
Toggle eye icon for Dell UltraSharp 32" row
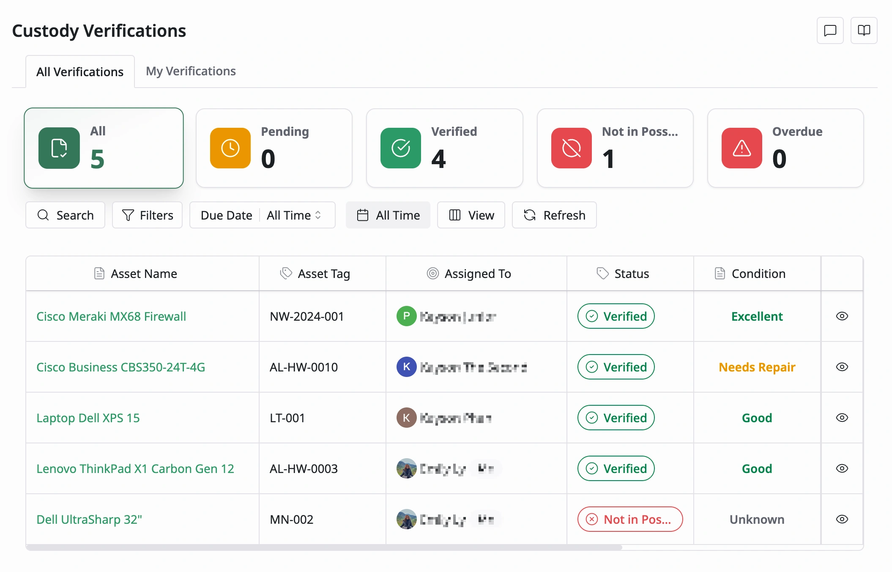pyautogui.click(x=842, y=519)
